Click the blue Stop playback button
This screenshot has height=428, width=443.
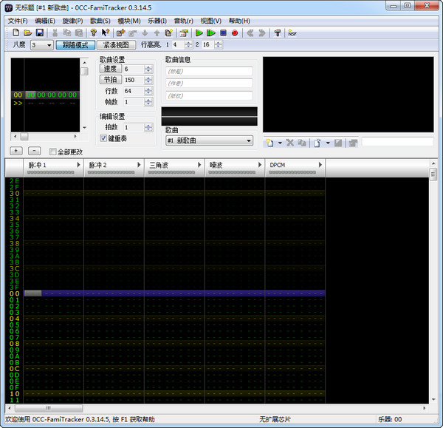click(223, 33)
